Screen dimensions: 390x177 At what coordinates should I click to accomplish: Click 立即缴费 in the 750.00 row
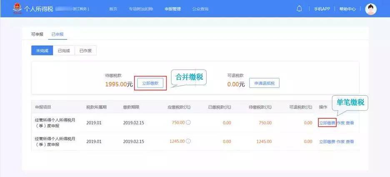327,123
